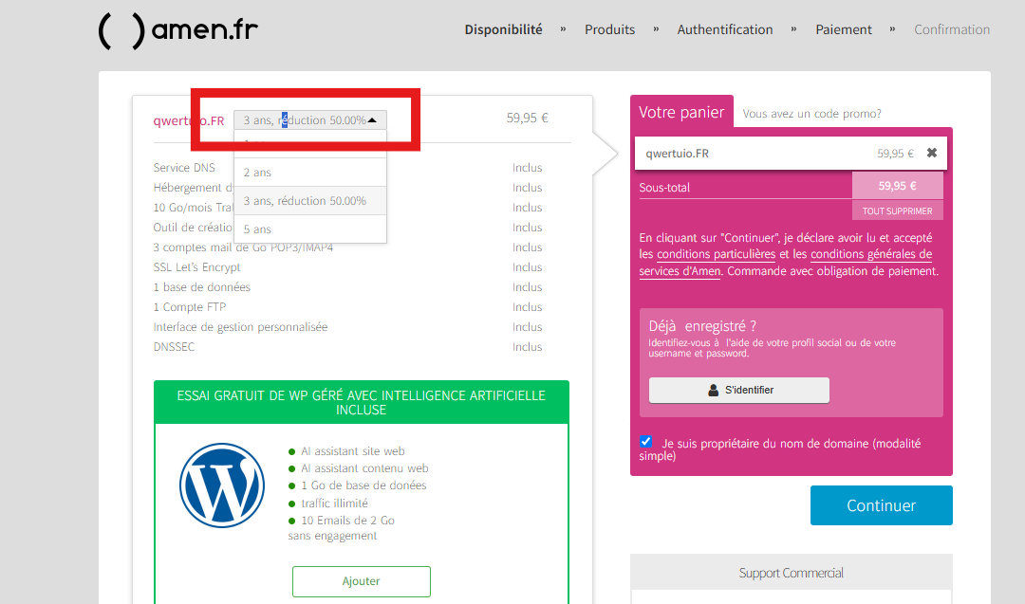Open the Produits step
The image size is (1025, 604).
(x=609, y=29)
